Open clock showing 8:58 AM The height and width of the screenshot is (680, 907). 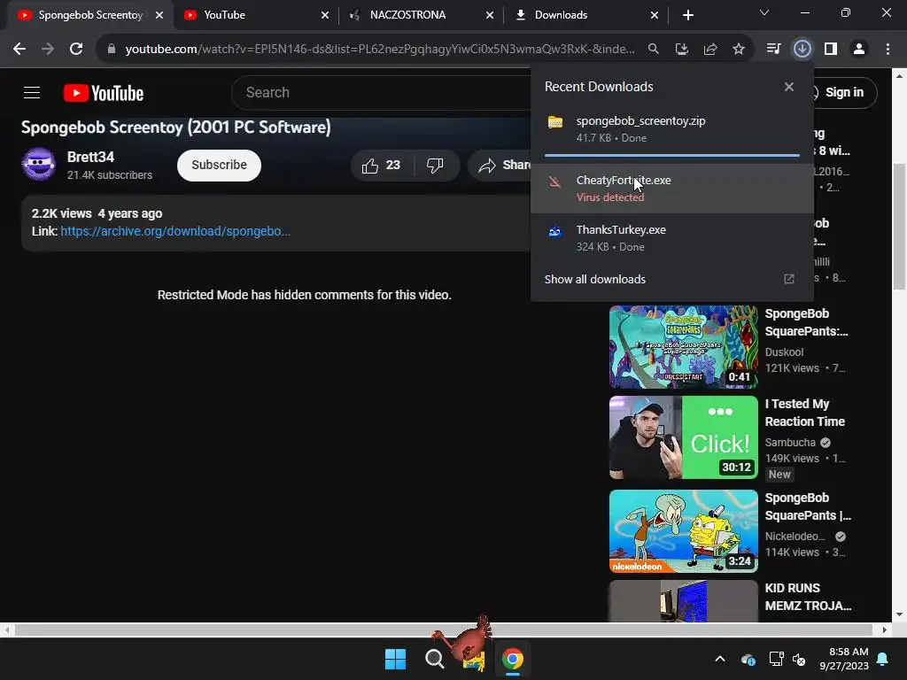(x=844, y=659)
